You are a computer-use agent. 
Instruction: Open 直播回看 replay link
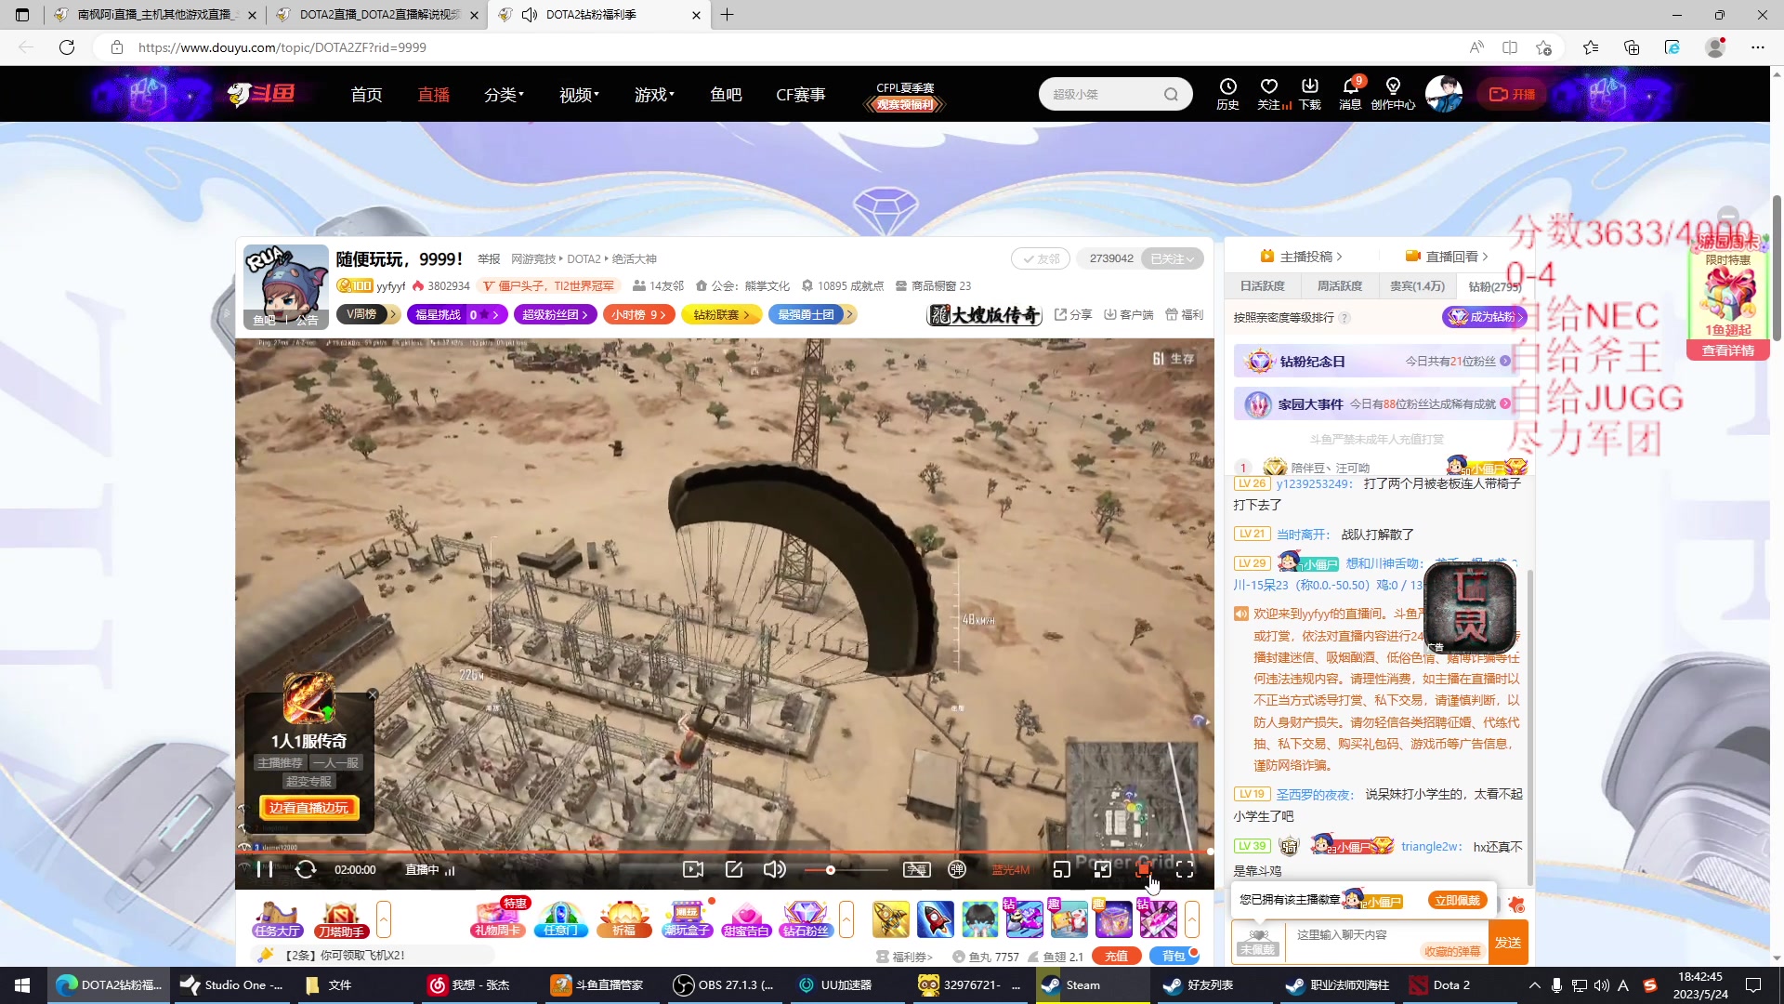click(1447, 257)
